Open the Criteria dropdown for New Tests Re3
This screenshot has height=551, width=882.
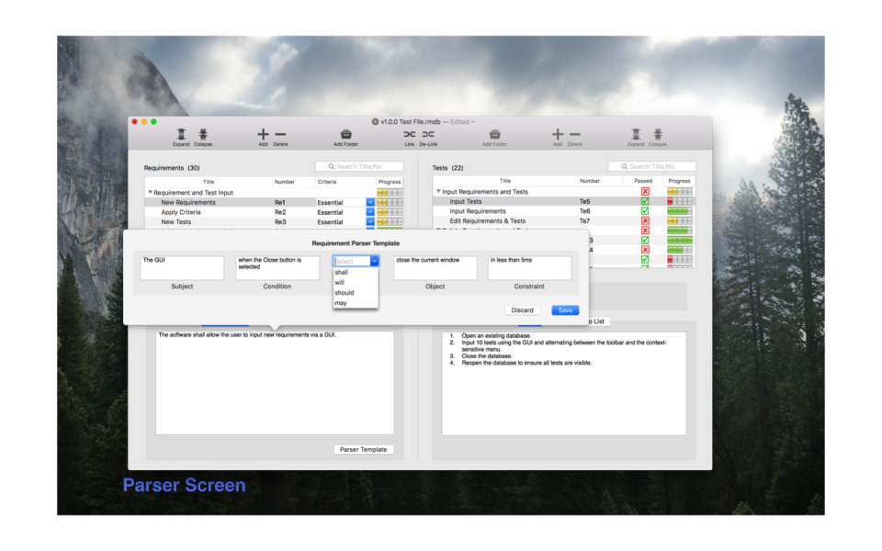[370, 222]
